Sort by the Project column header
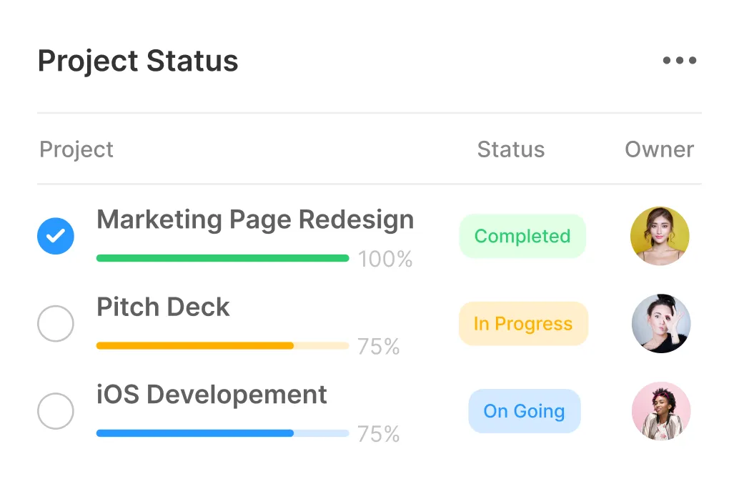 76,149
